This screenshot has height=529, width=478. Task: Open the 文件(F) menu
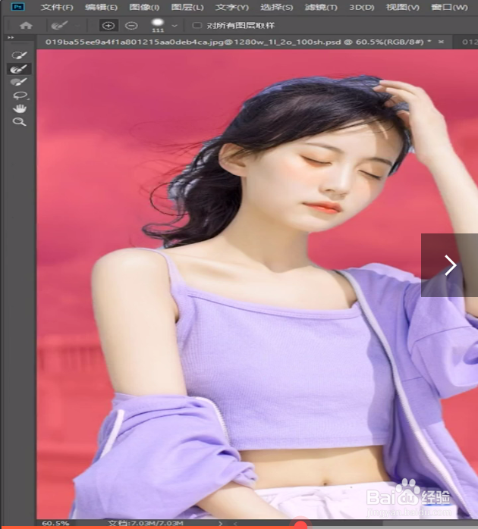point(57,7)
